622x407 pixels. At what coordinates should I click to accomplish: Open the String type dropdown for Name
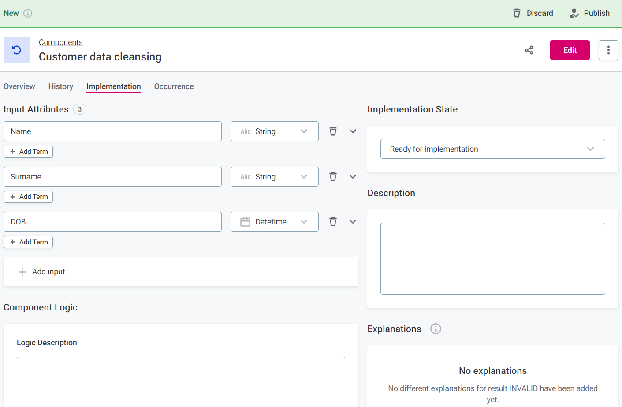274,131
